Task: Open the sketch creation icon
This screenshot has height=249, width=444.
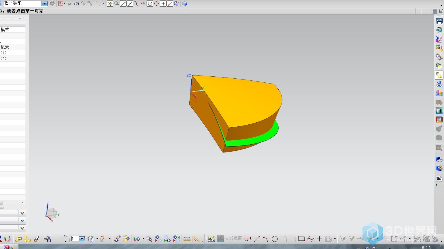Action: coord(211,239)
